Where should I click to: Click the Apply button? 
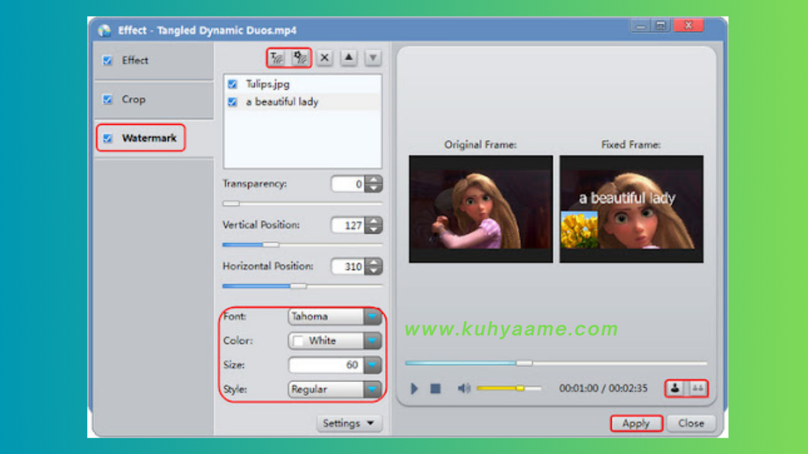[636, 424]
